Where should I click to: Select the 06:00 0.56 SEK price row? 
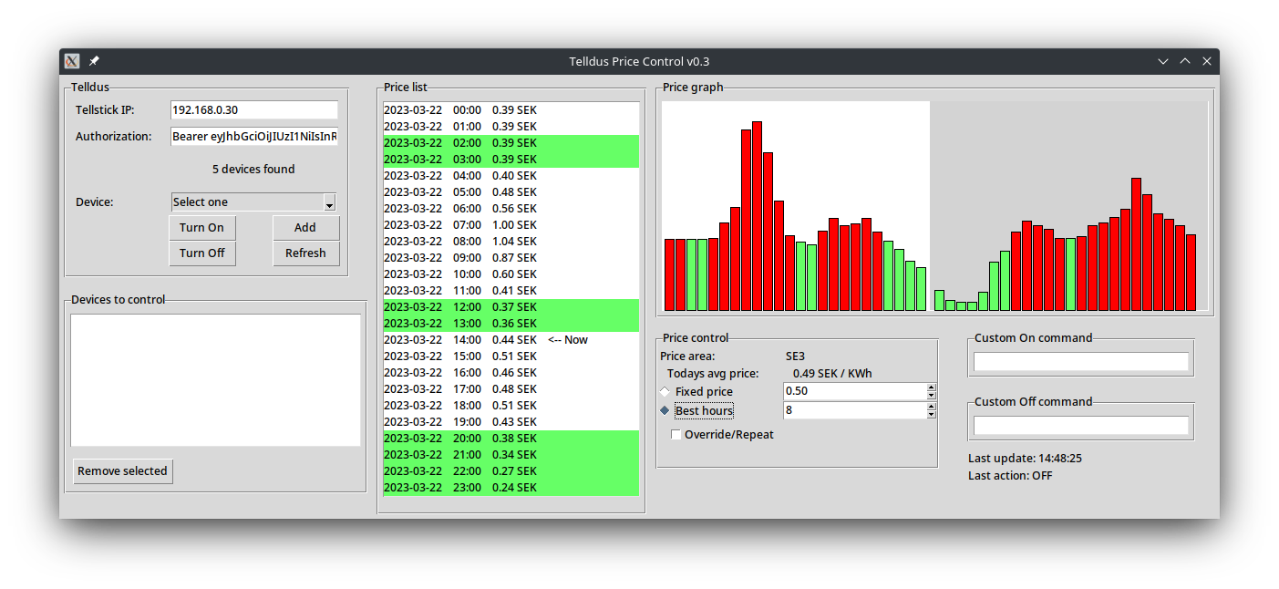[511, 208]
